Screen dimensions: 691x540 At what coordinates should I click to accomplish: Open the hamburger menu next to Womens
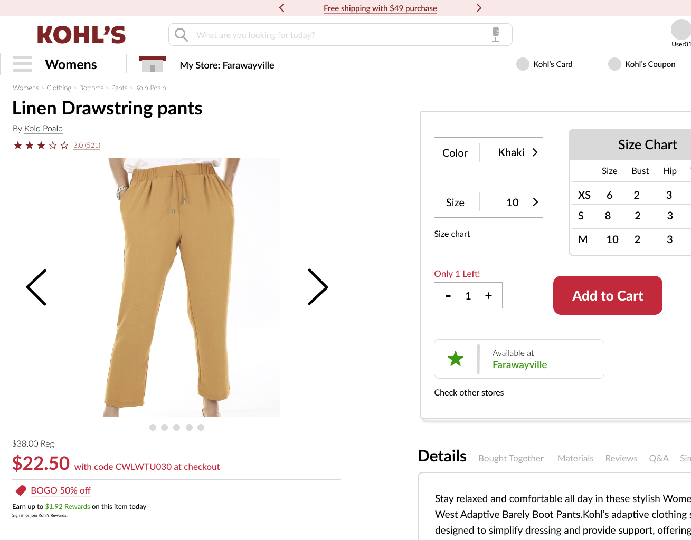pyautogui.click(x=22, y=64)
